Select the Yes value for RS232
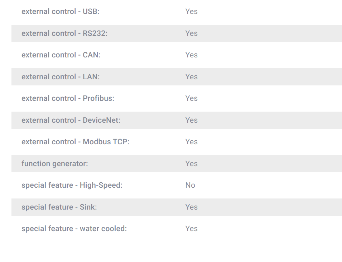This screenshot has height=262, width=342. [192, 33]
